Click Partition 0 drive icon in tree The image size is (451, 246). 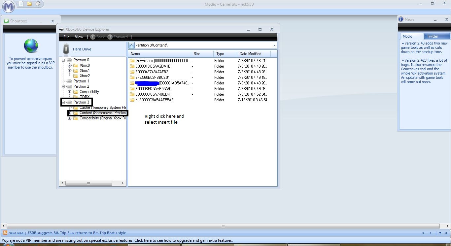click(69, 60)
